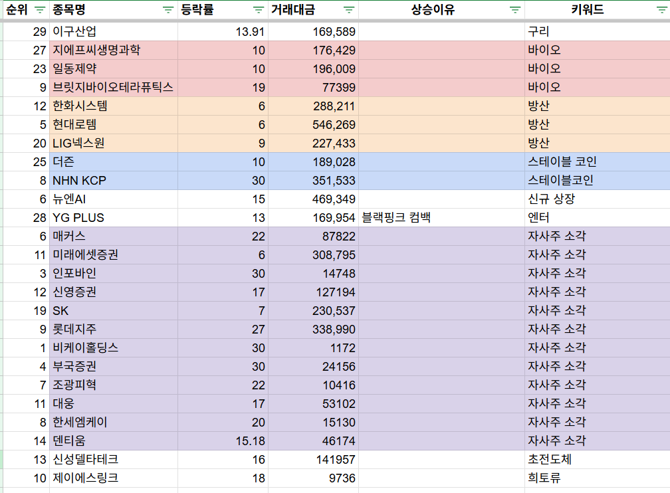The image size is (670, 493).
Task: Click the 9736 trading value cell
Action: pyautogui.click(x=313, y=478)
